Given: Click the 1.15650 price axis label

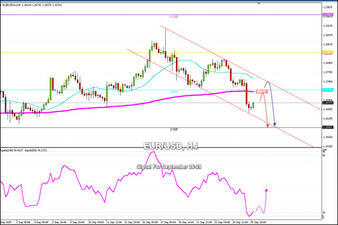Looking at the screenshot, I should [327, 137].
